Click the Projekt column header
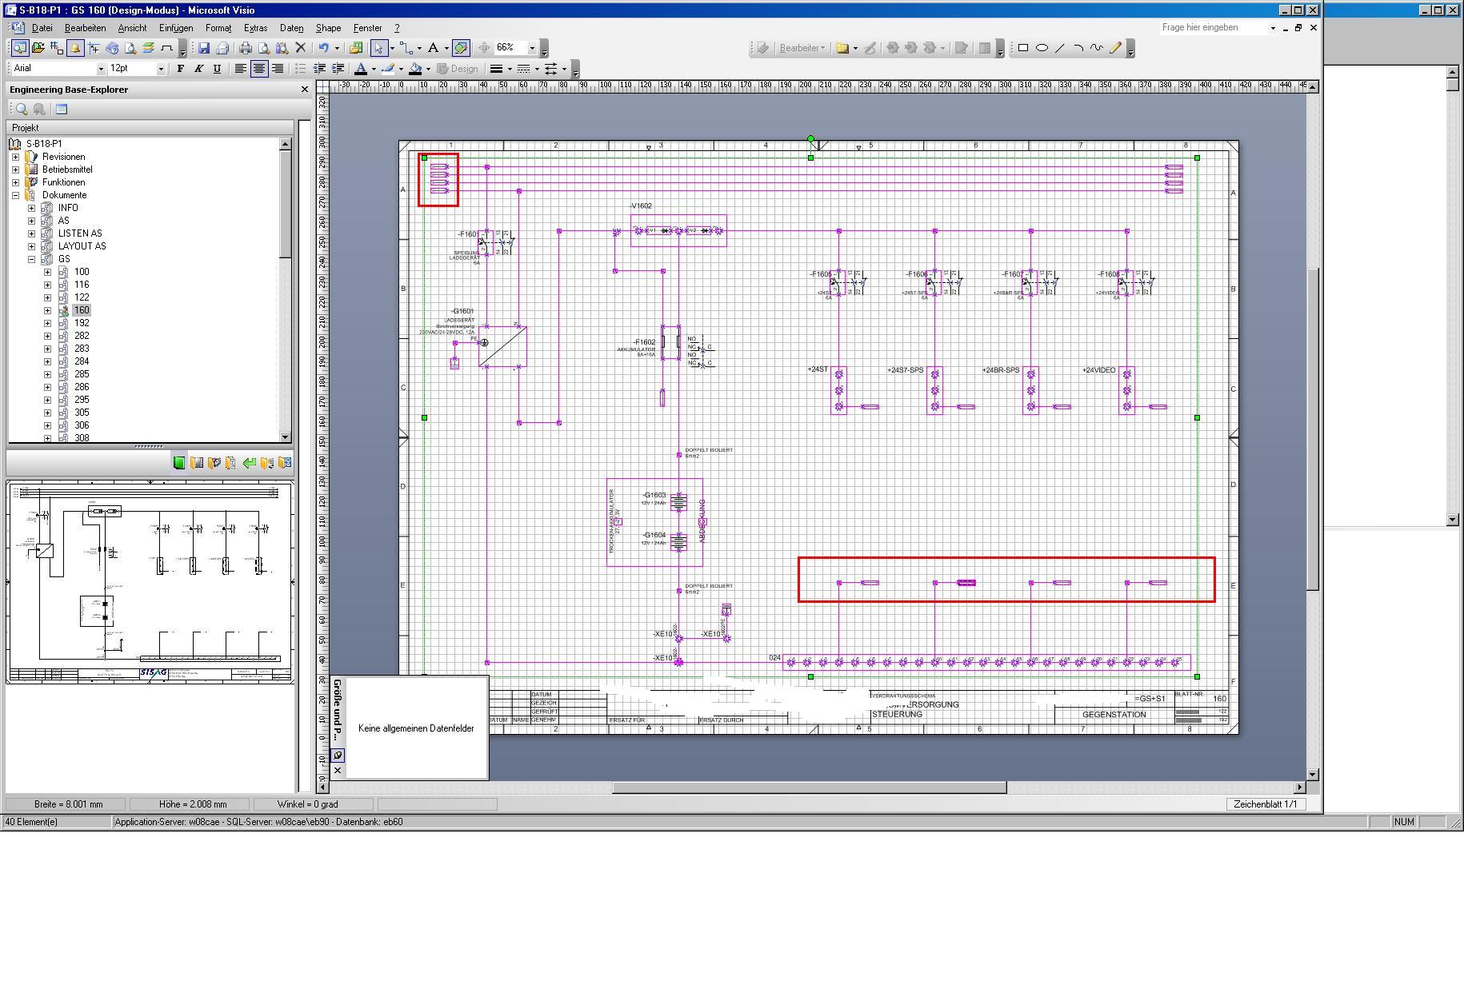 pos(150,128)
